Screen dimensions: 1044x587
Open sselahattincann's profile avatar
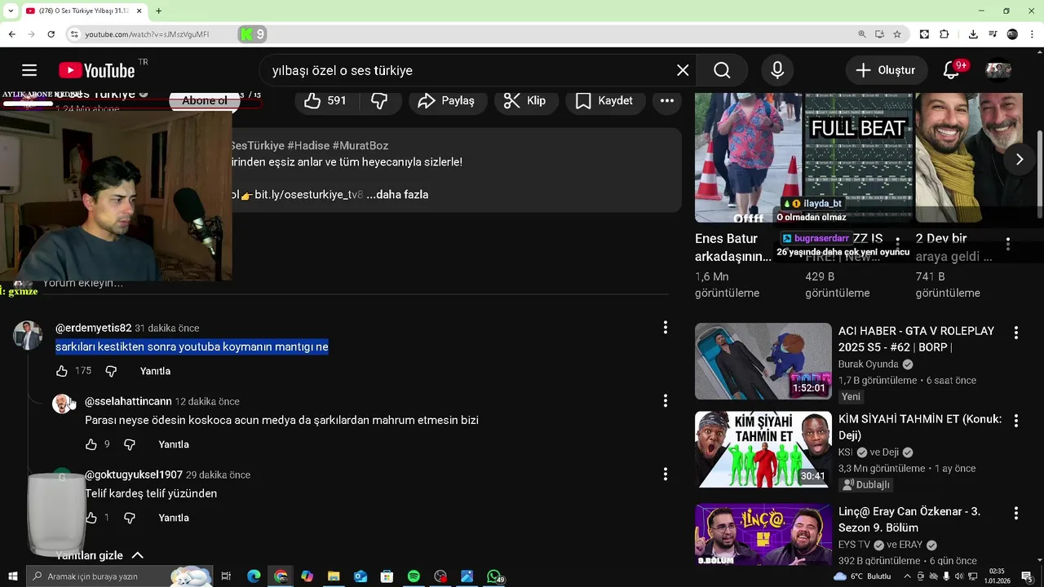tap(62, 404)
